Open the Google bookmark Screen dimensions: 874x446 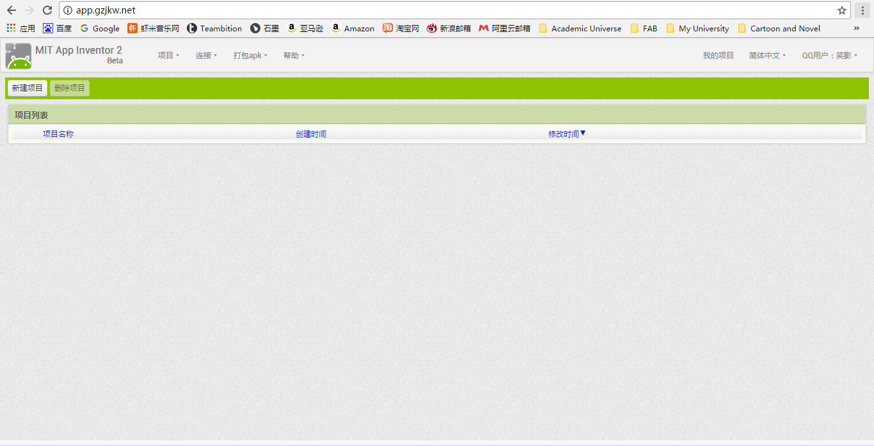pos(99,28)
